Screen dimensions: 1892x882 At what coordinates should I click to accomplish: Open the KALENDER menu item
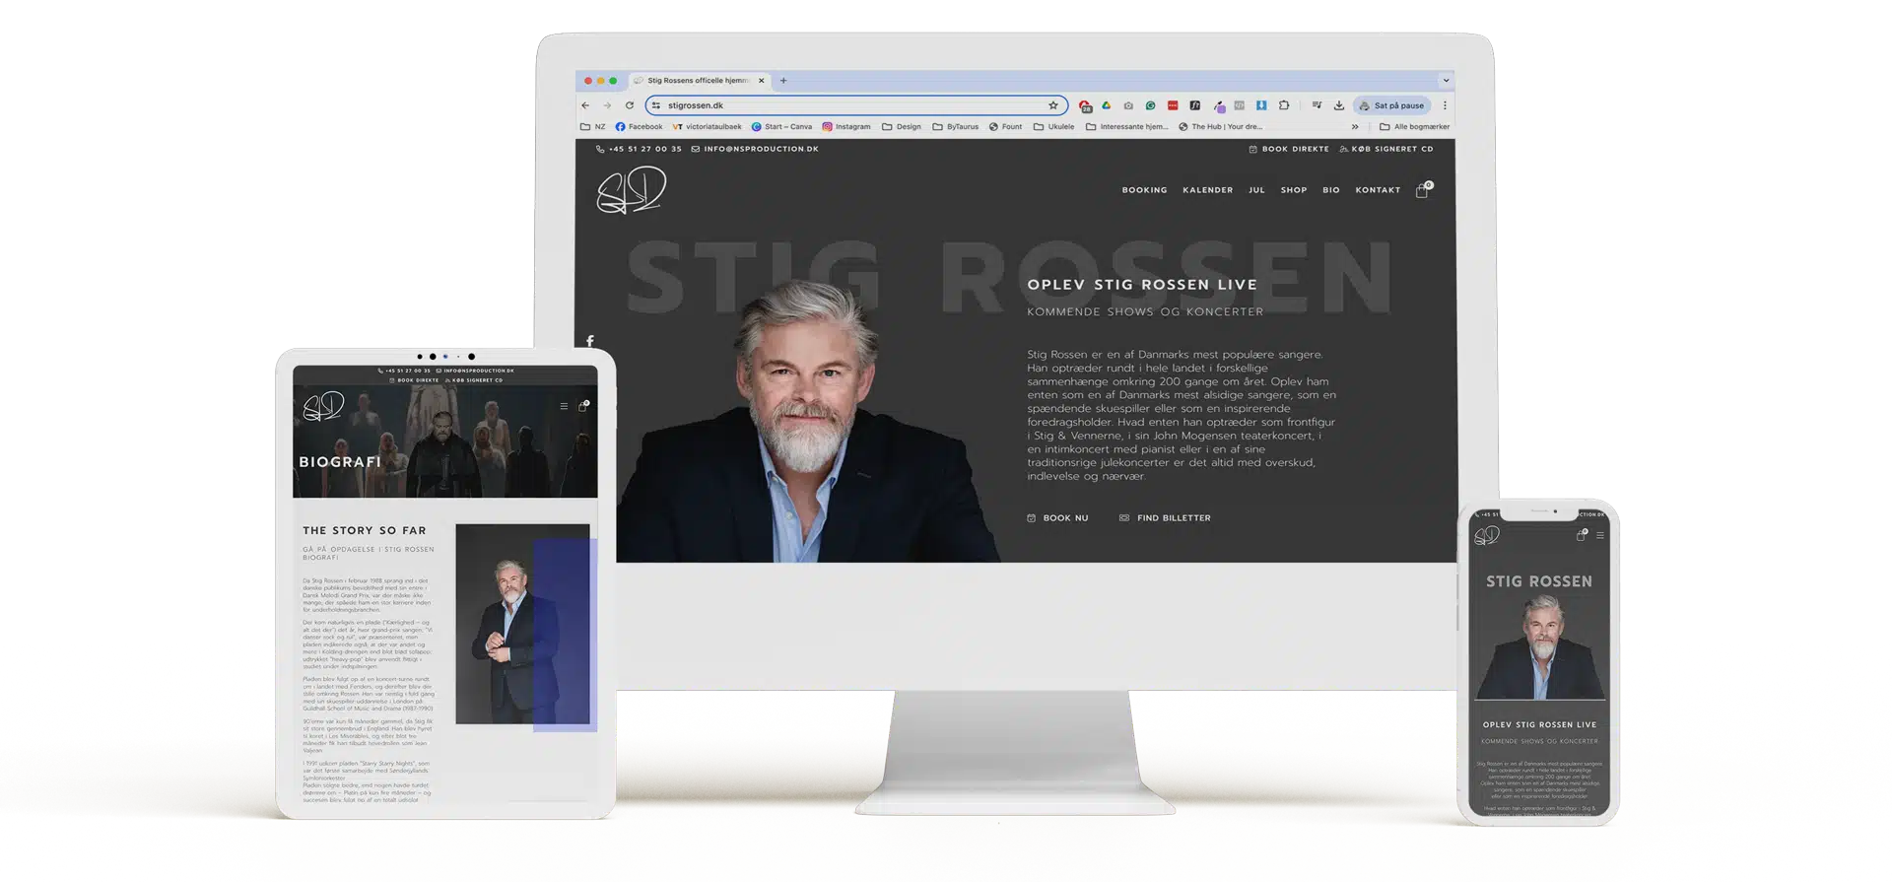1207,190
